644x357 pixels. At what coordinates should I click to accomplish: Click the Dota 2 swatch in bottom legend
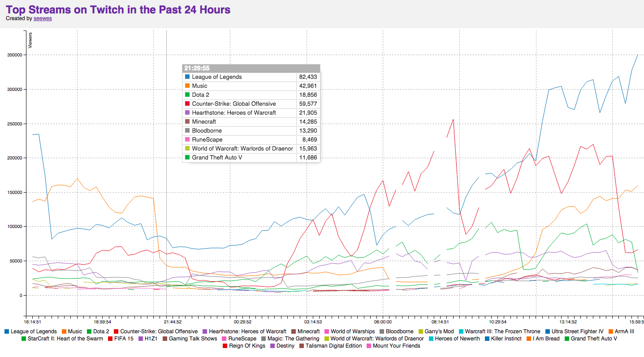(x=89, y=331)
